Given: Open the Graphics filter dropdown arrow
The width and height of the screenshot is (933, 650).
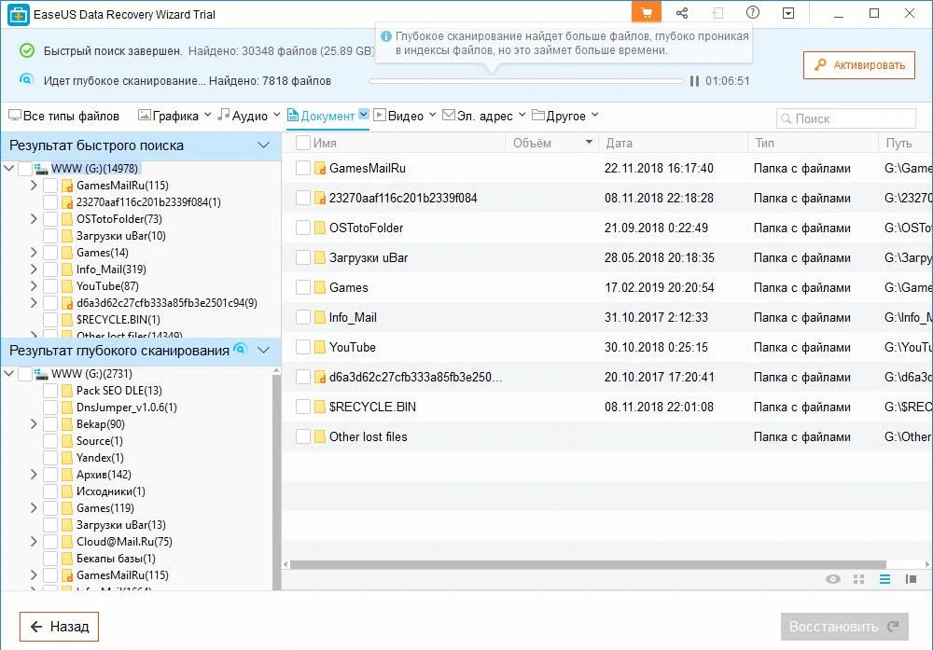Looking at the screenshot, I should [x=207, y=115].
